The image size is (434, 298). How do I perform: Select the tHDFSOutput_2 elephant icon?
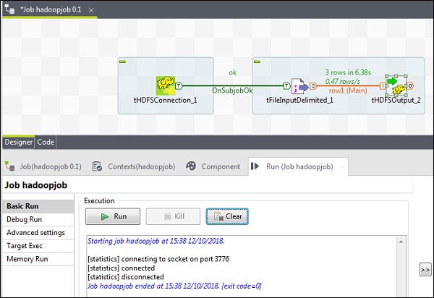(x=396, y=87)
